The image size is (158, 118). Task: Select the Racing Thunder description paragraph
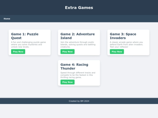tap(78, 75)
